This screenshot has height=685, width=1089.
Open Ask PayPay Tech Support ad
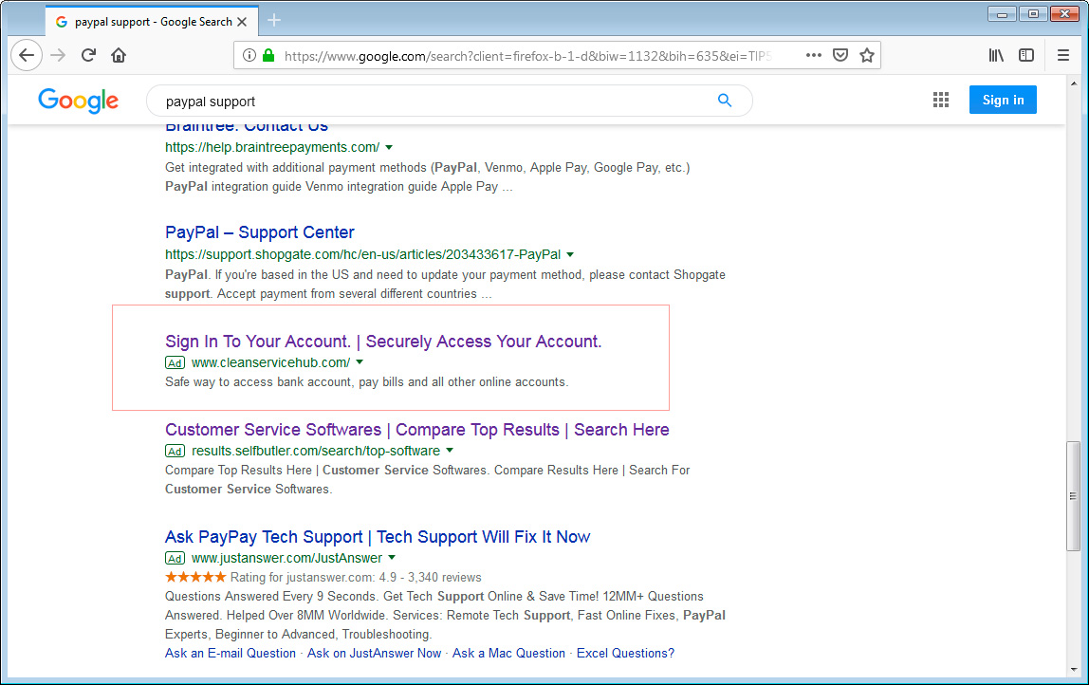(x=378, y=536)
